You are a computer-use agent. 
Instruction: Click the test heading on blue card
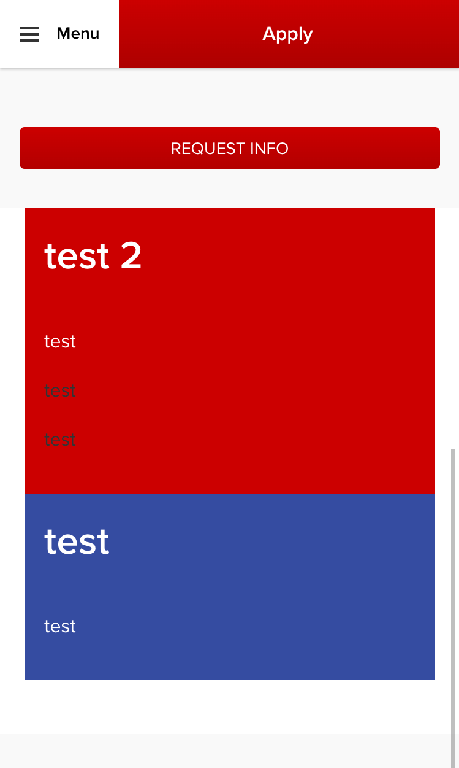pyautogui.click(x=76, y=541)
